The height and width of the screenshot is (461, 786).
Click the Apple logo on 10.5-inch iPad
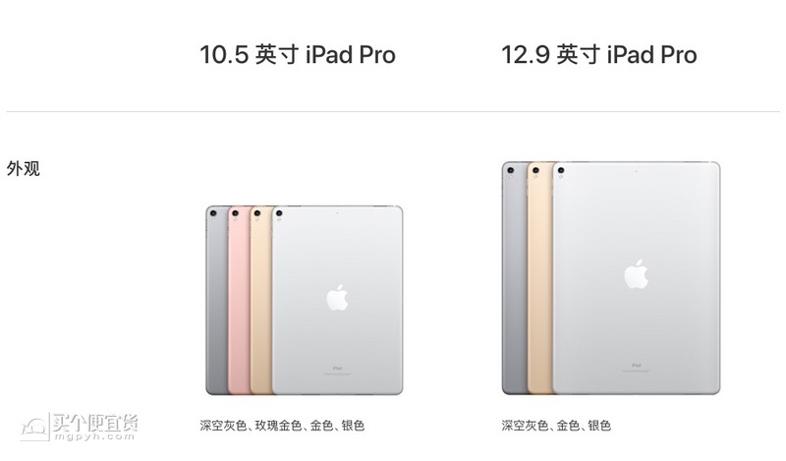click(x=337, y=298)
